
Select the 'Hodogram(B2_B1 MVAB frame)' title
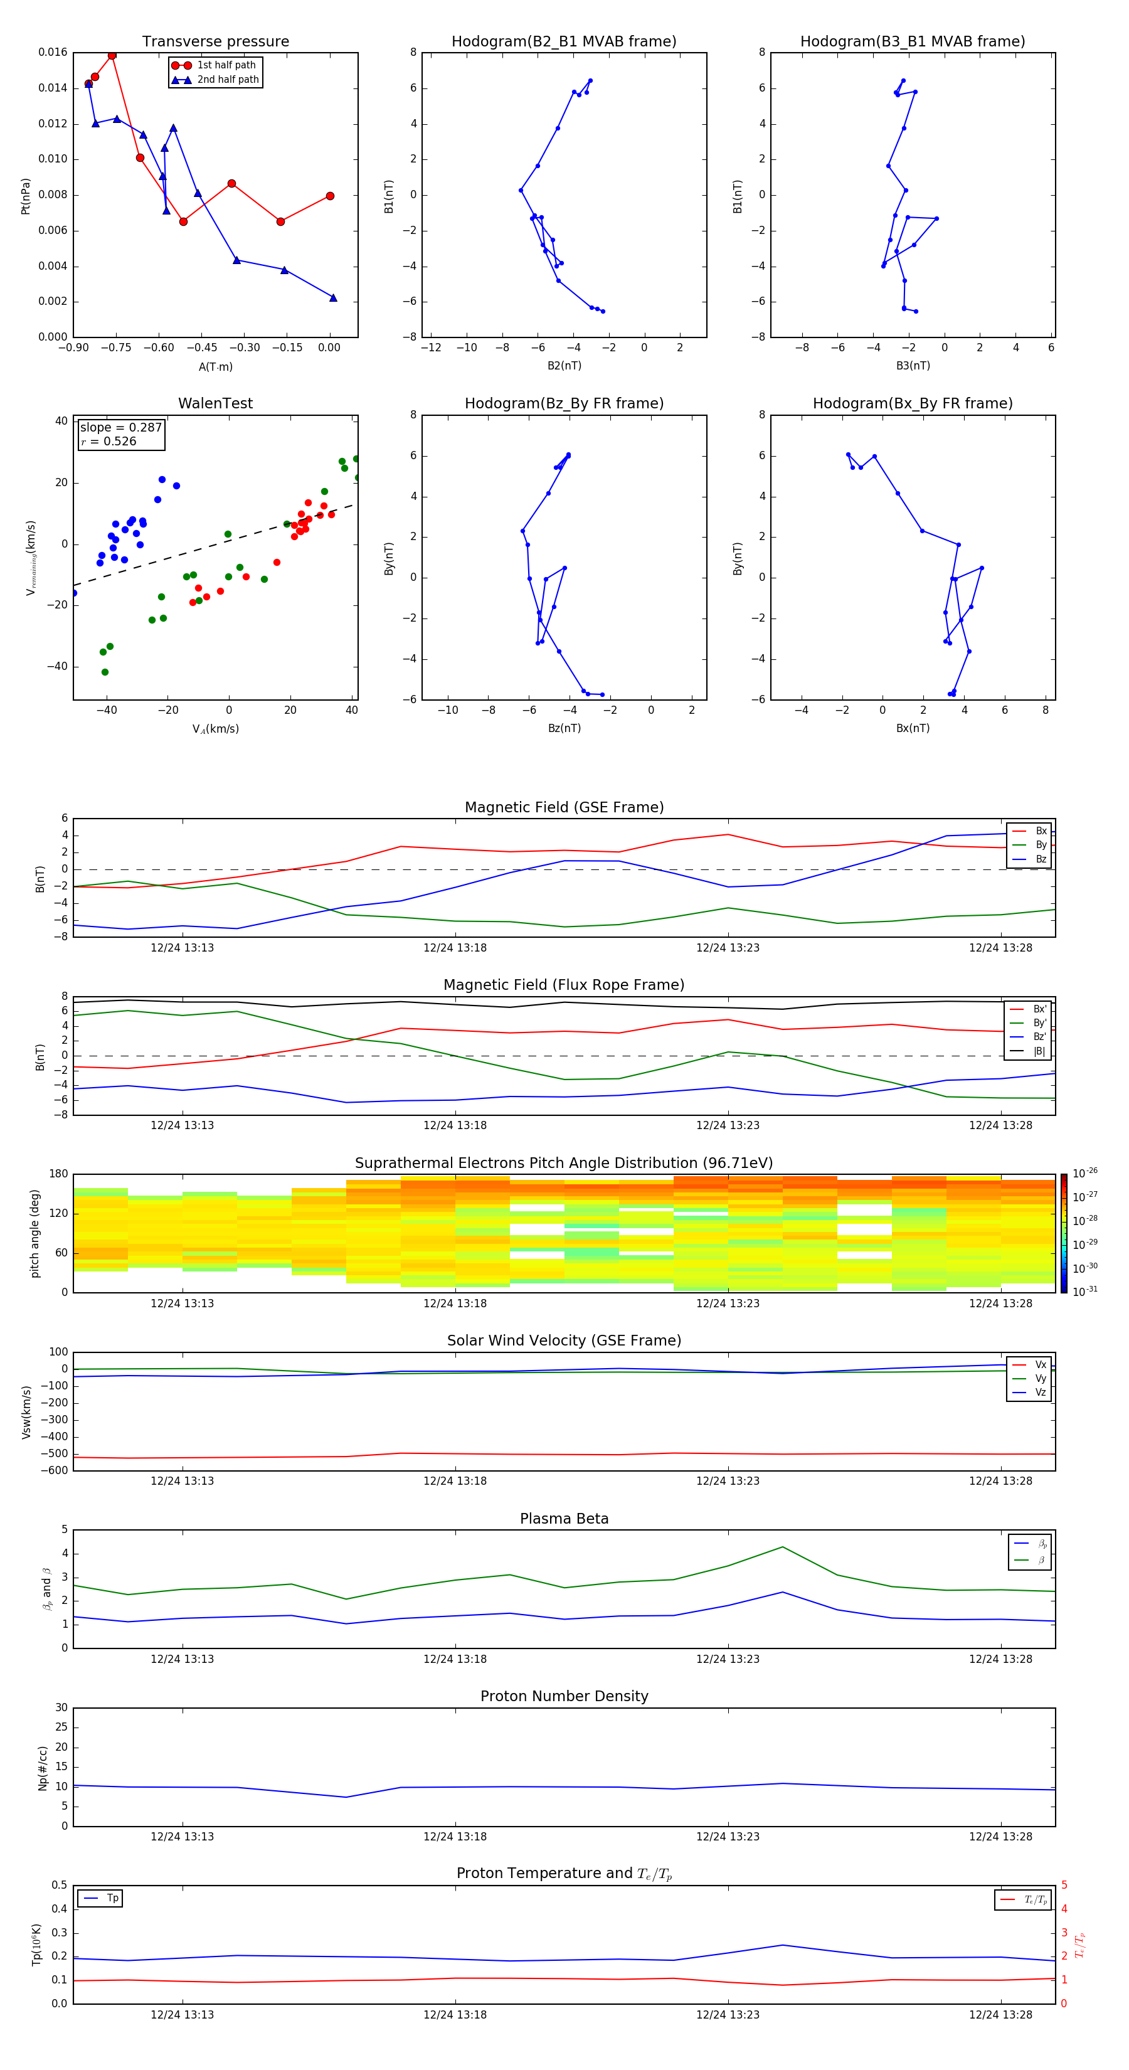(564, 42)
